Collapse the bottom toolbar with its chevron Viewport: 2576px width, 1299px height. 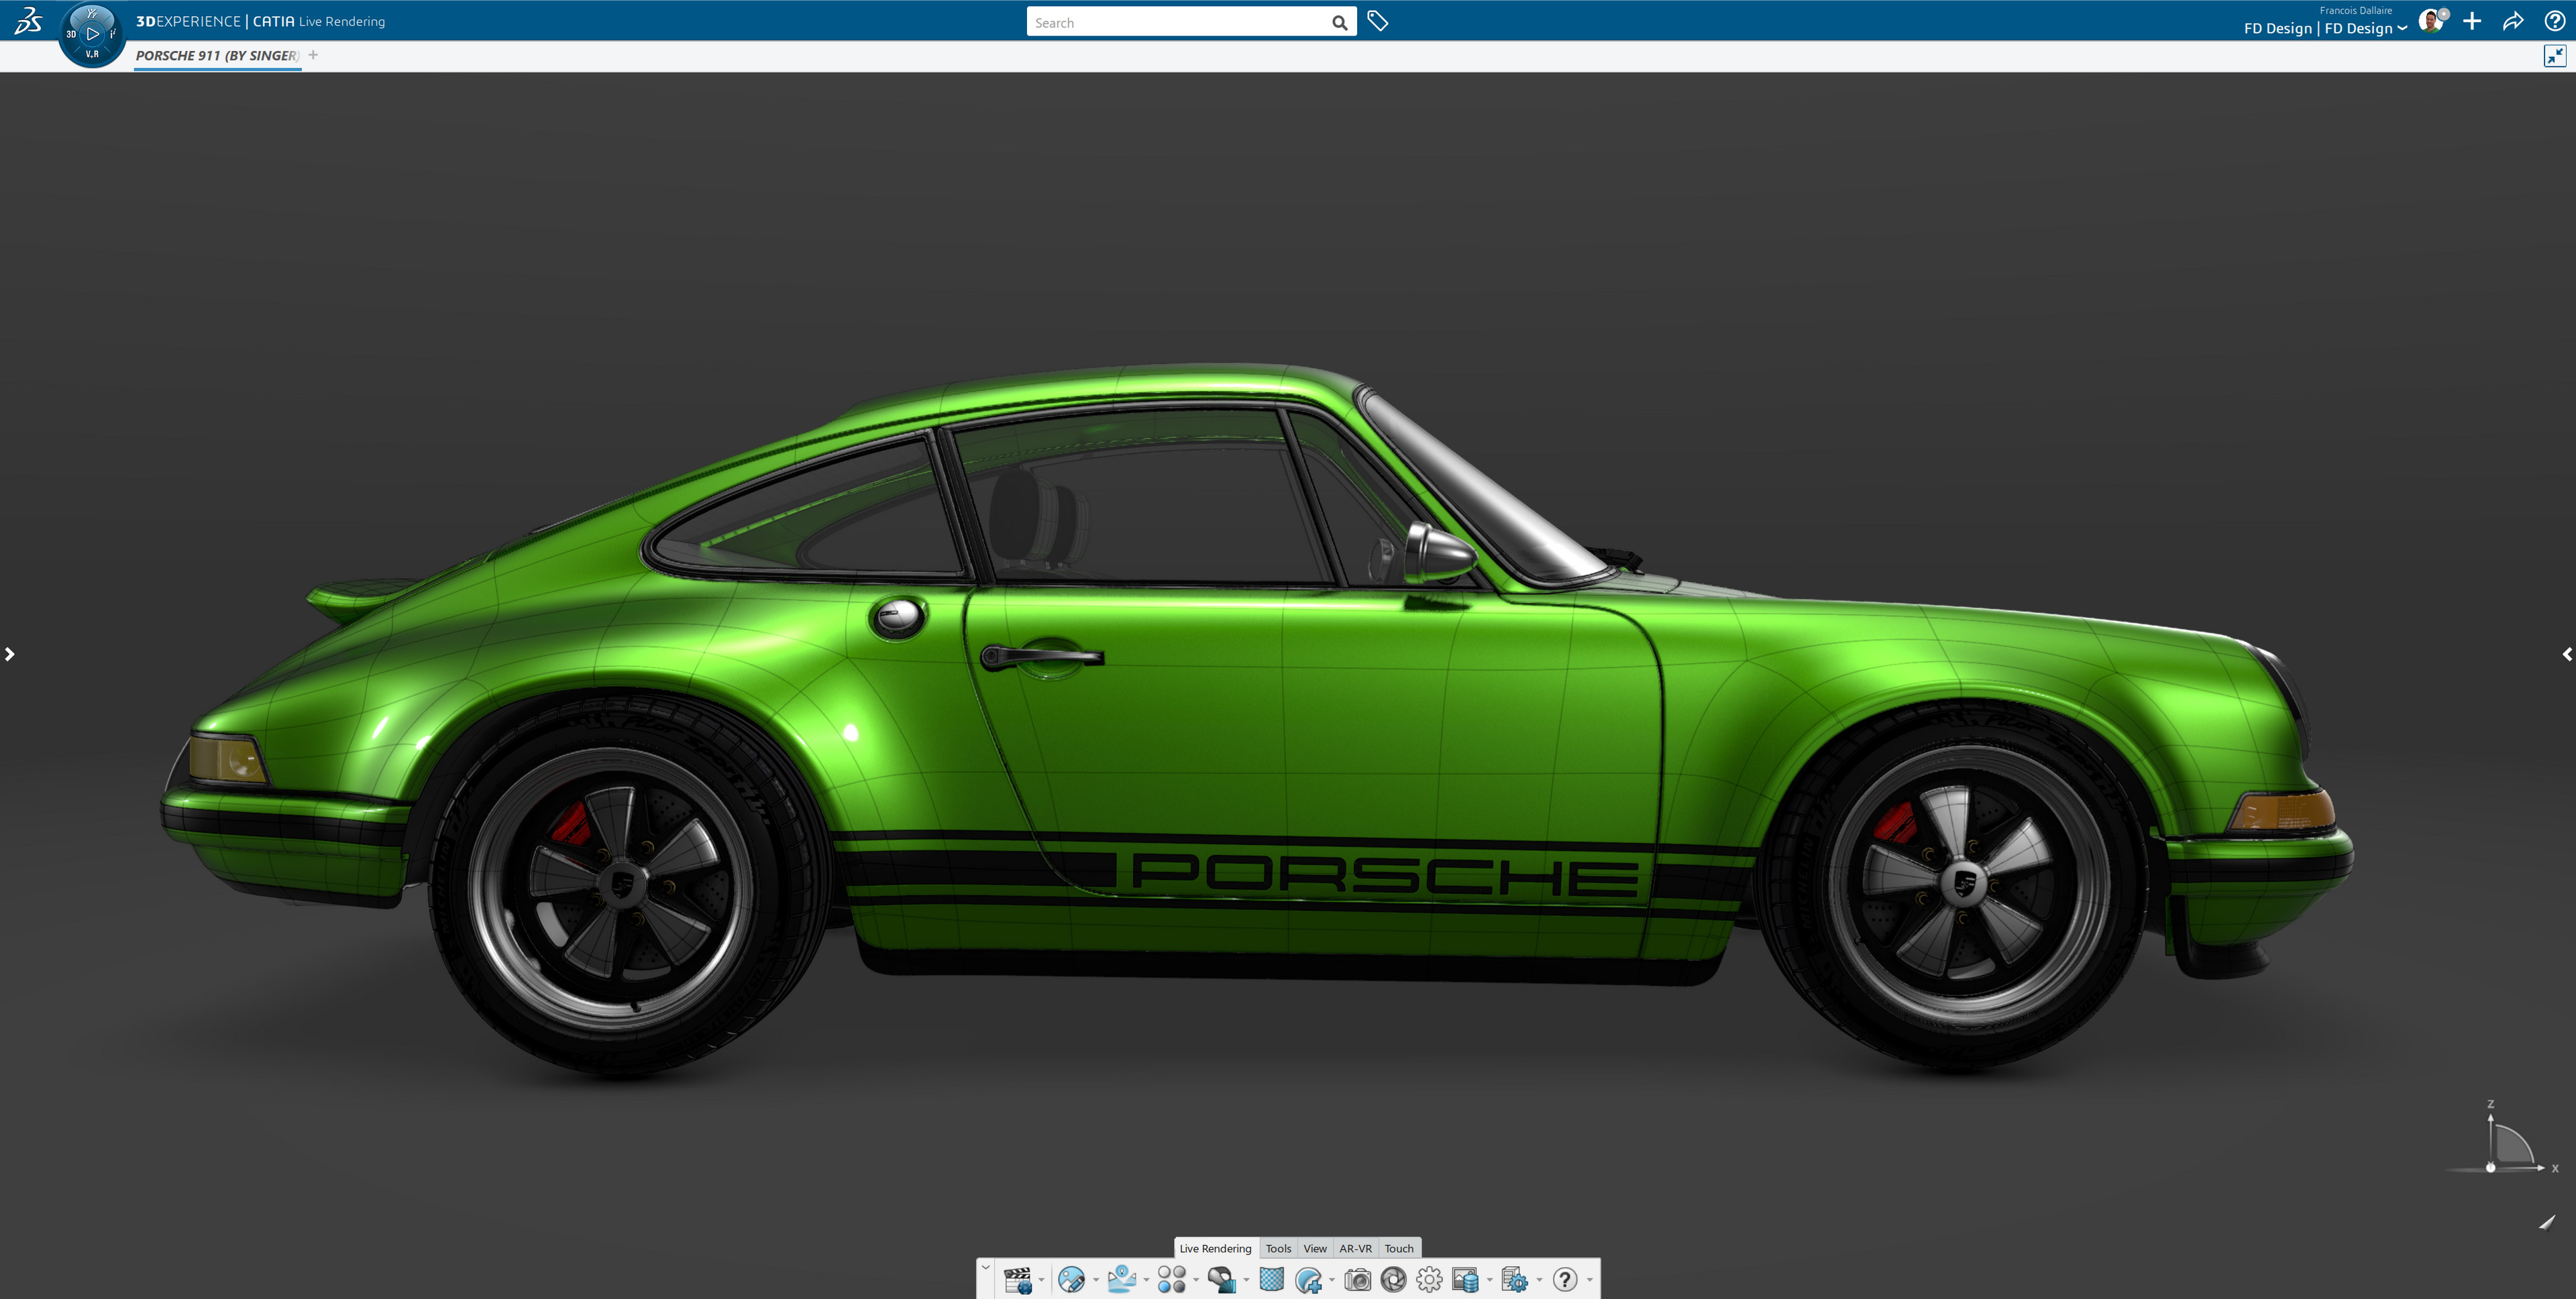tap(986, 1266)
